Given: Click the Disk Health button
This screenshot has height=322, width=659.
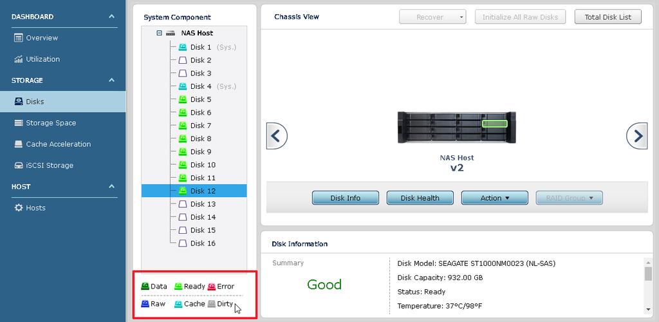Looking at the screenshot, I should tap(420, 198).
